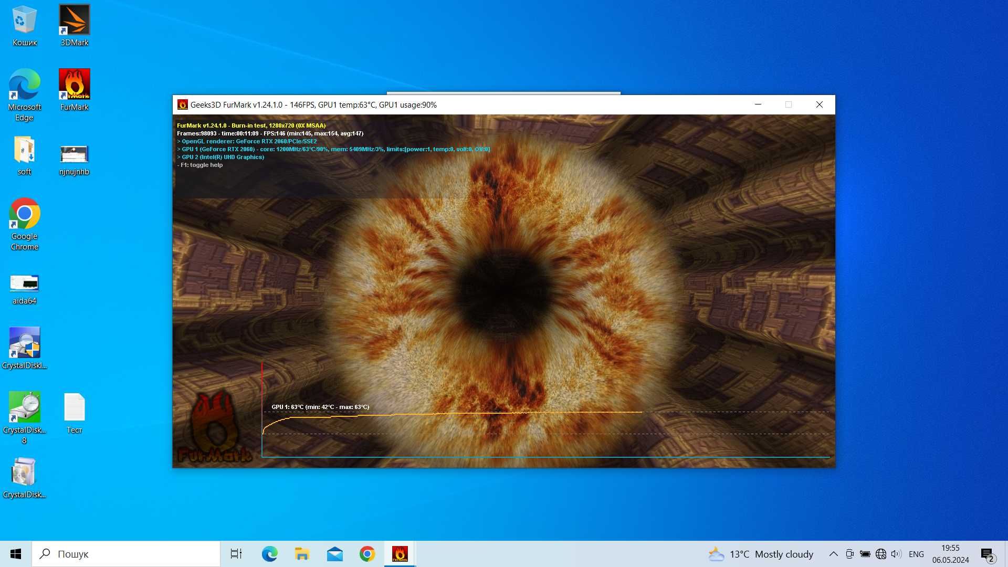Open the soft folder on desktop
Viewport: 1008px width, 567px height.
click(24, 155)
